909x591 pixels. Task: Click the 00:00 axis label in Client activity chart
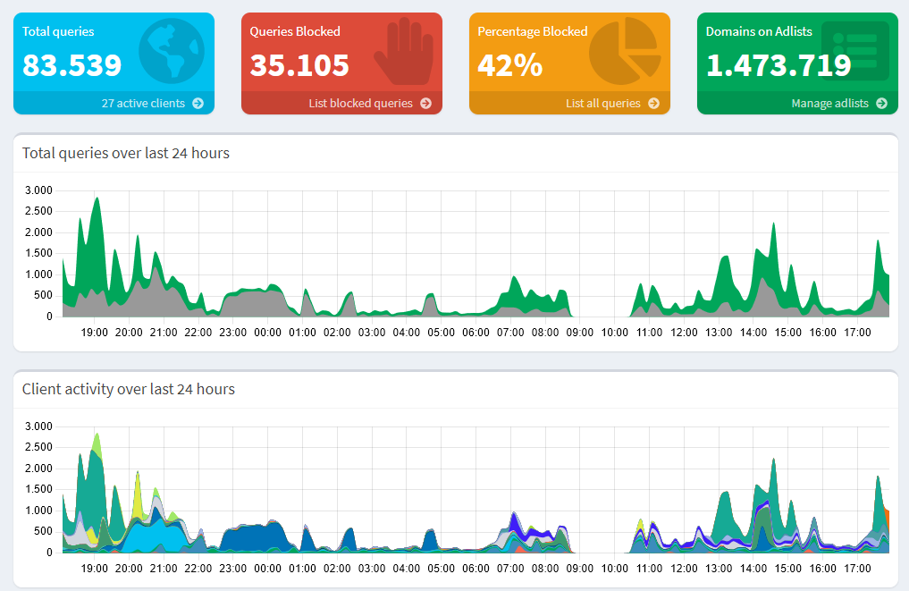[x=268, y=569]
